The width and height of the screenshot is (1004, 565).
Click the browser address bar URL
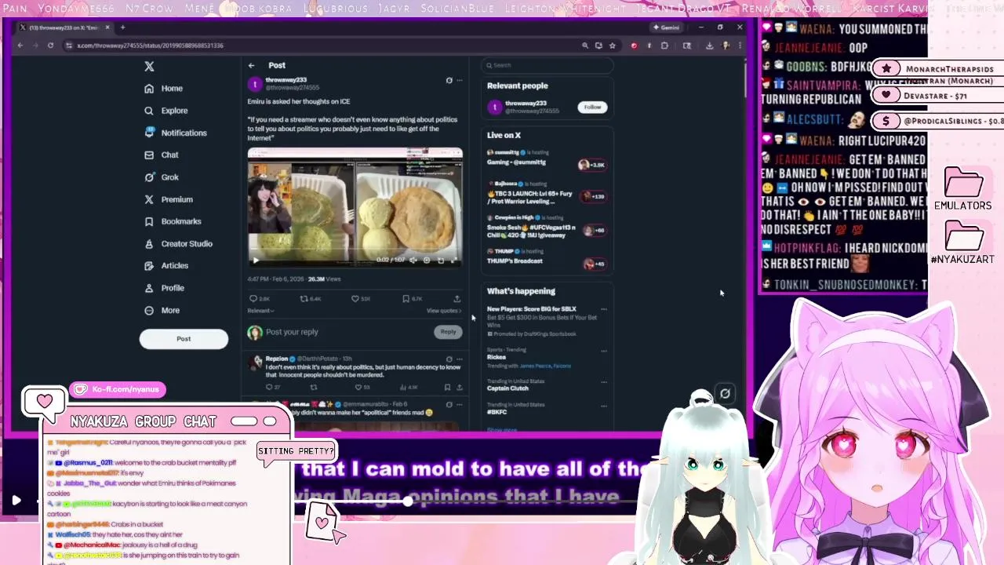coord(150,46)
